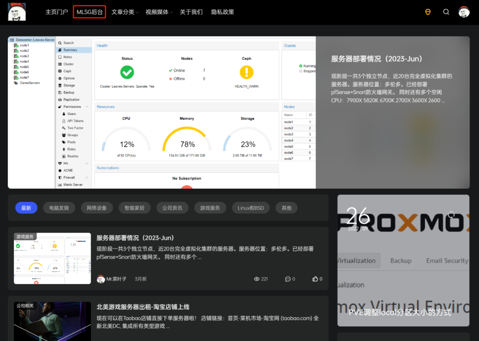Filter articles by 电脑发烧
Screen dimensions: 479x341
point(59,208)
